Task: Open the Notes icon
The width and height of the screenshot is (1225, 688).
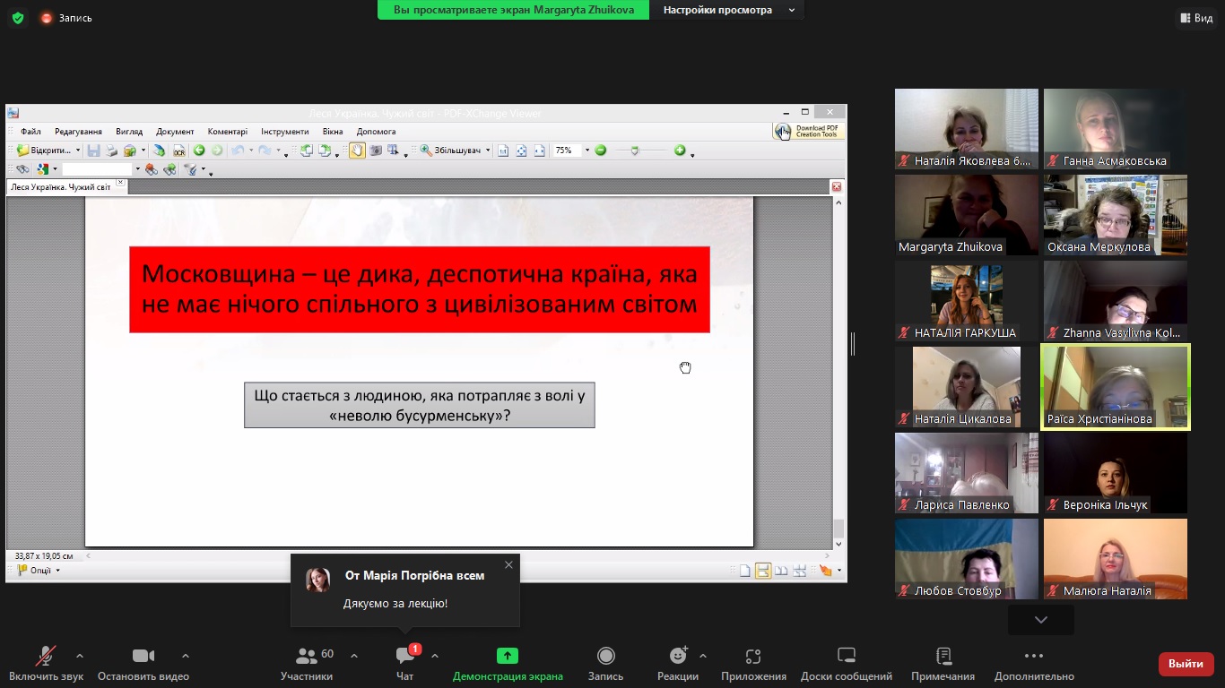Action: (x=943, y=657)
